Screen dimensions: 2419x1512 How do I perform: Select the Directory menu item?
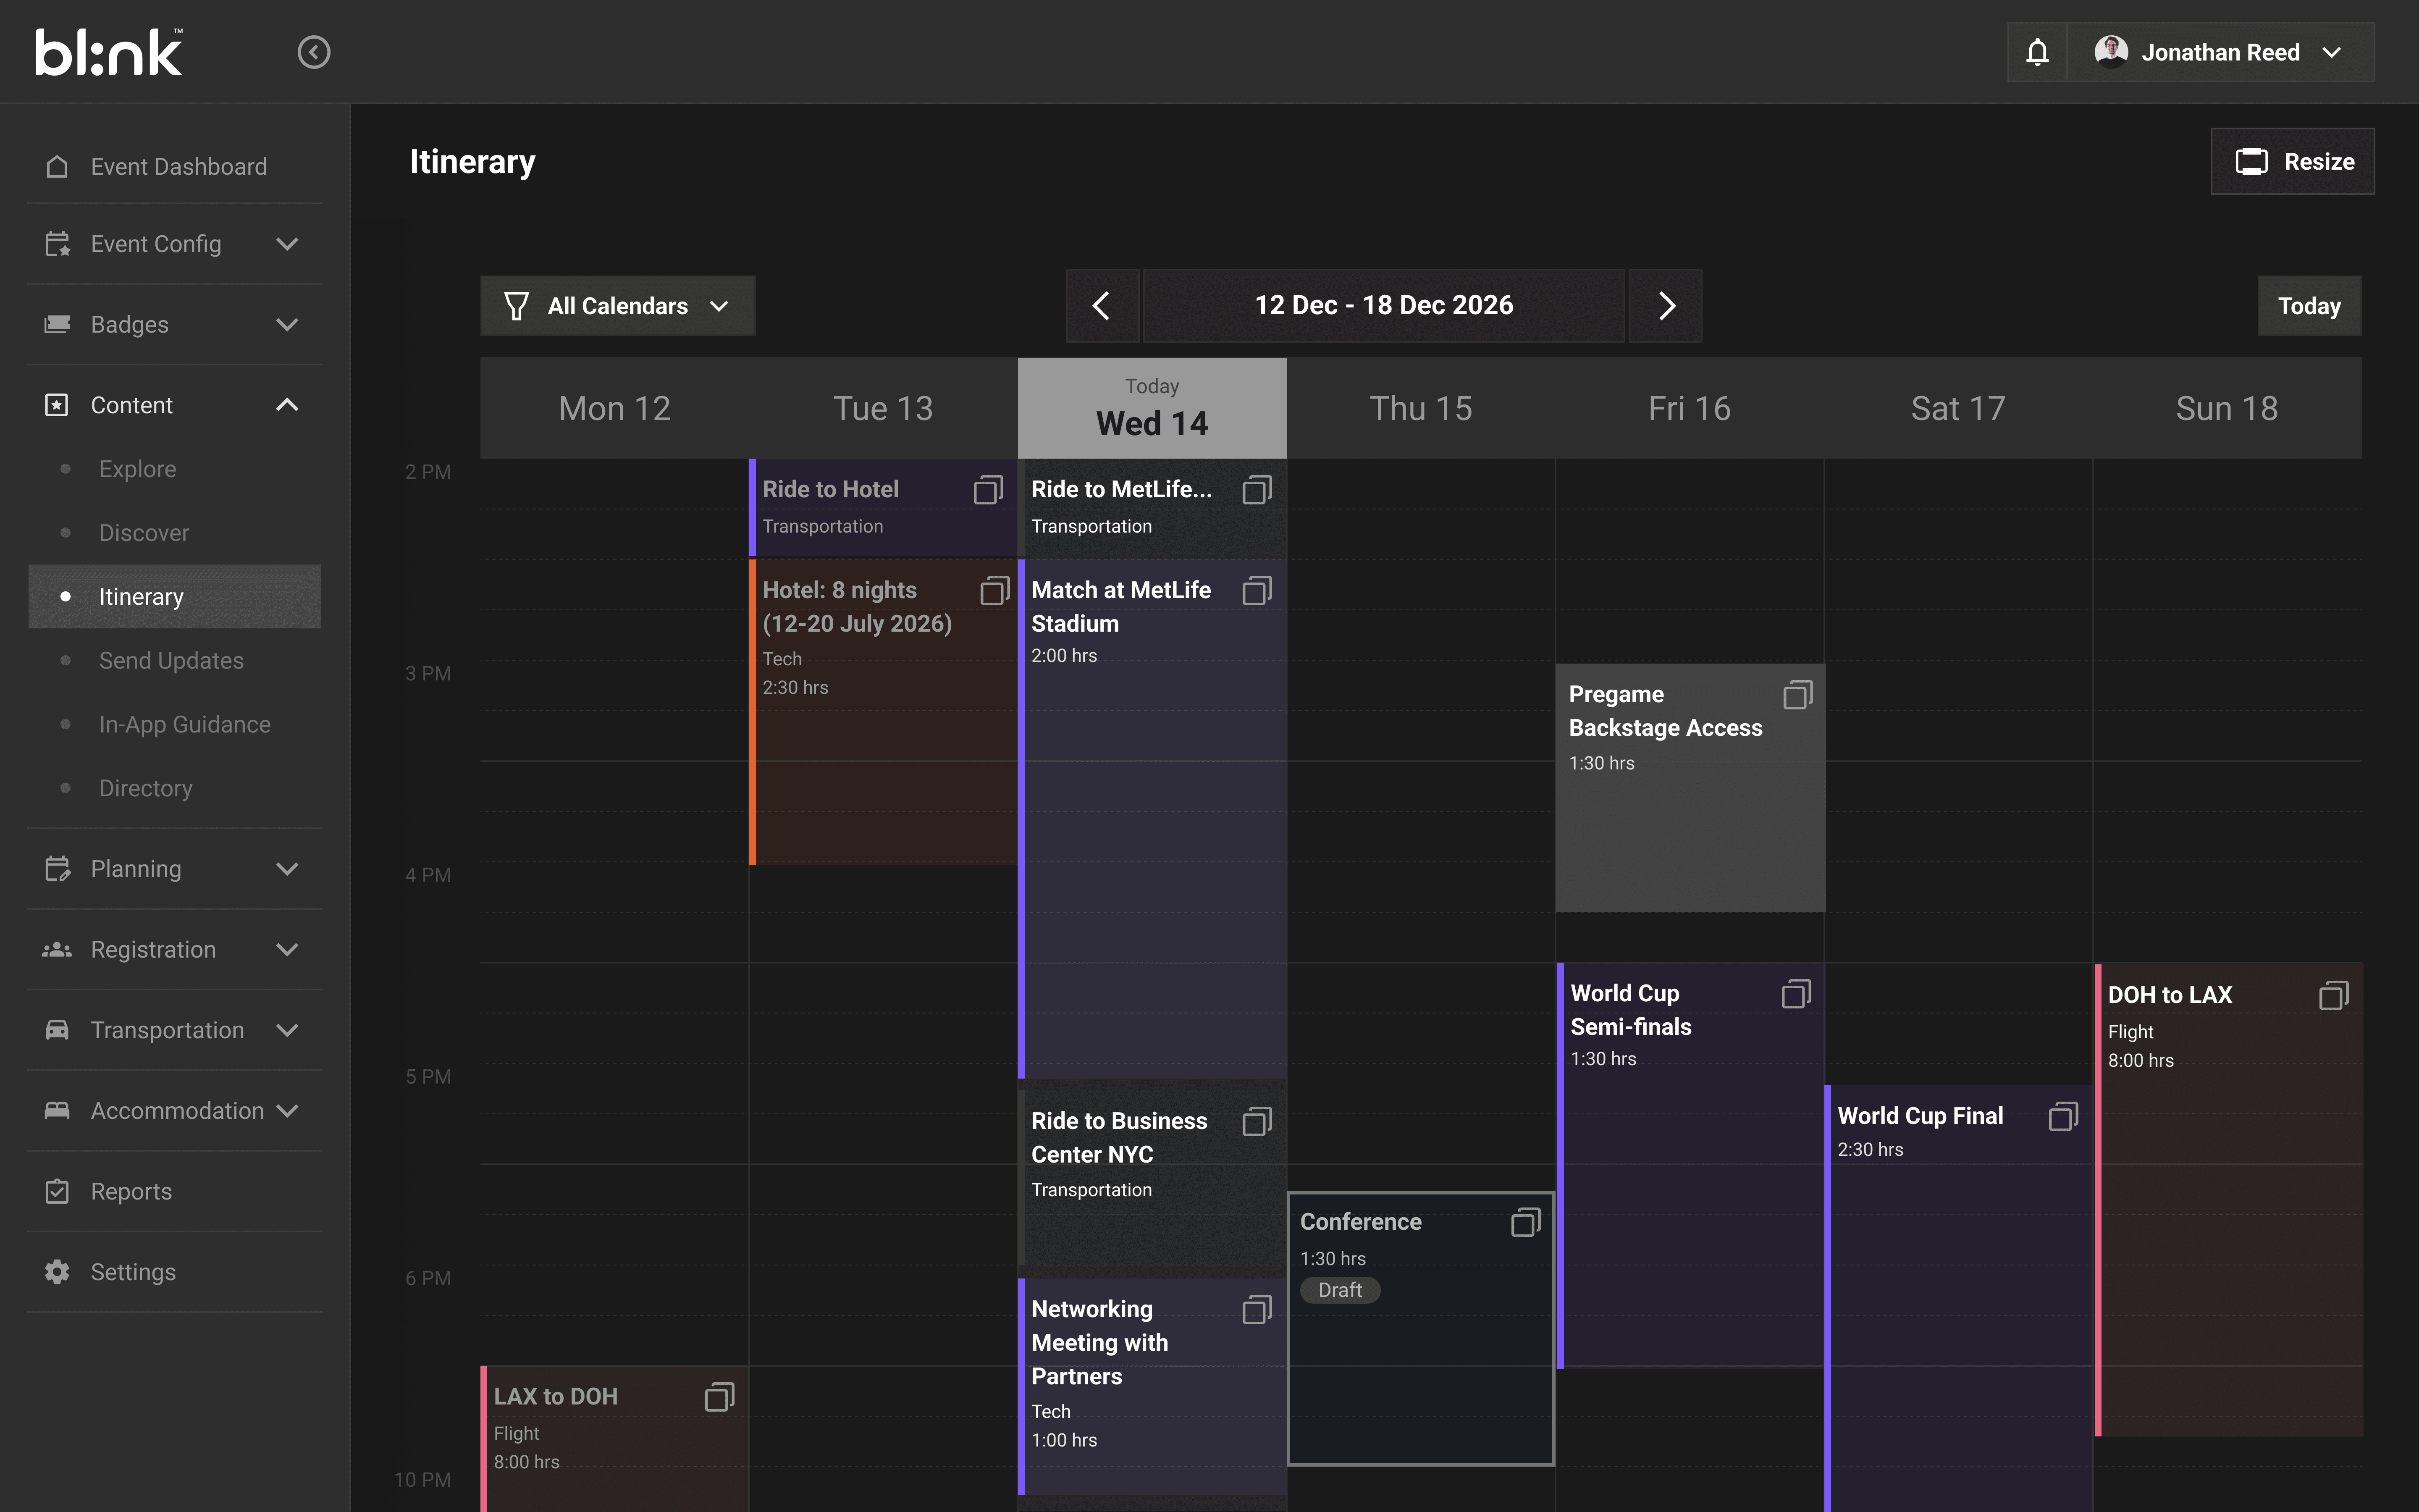146,788
